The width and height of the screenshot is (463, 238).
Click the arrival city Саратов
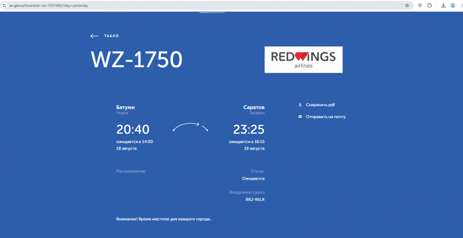(254, 107)
